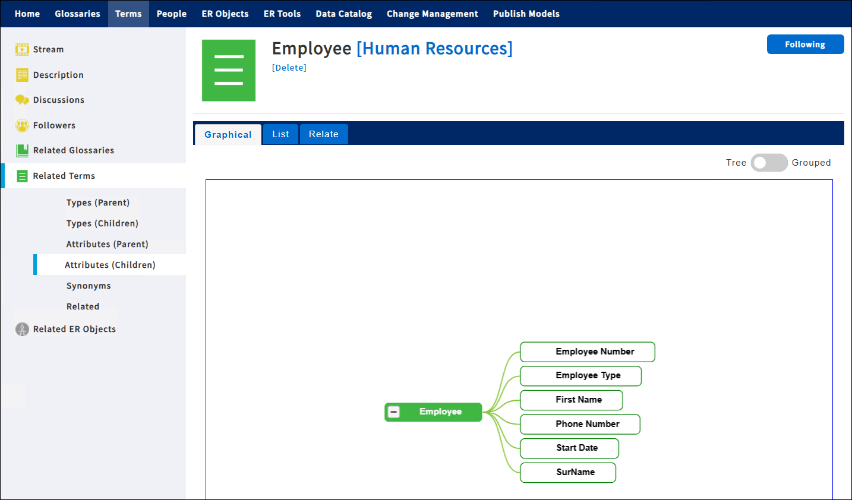Click the Employee Type node
852x500 pixels.
pyautogui.click(x=581, y=376)
